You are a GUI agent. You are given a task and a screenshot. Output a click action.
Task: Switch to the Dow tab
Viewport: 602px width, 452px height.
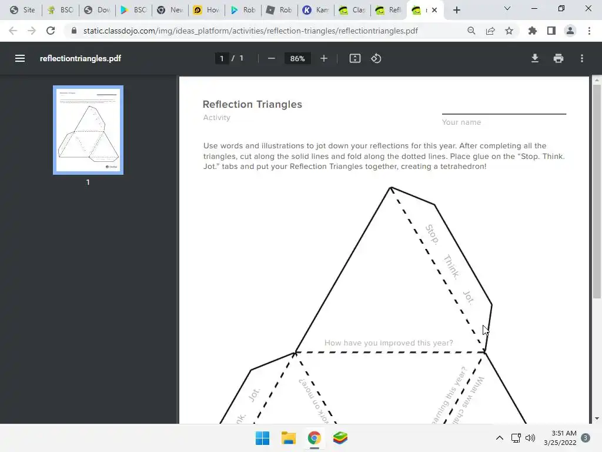coord(98,10)
